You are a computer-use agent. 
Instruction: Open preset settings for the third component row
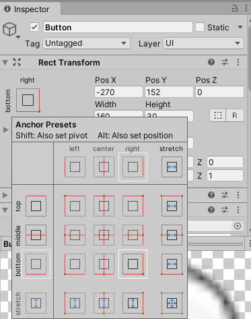tap(225, 210)
